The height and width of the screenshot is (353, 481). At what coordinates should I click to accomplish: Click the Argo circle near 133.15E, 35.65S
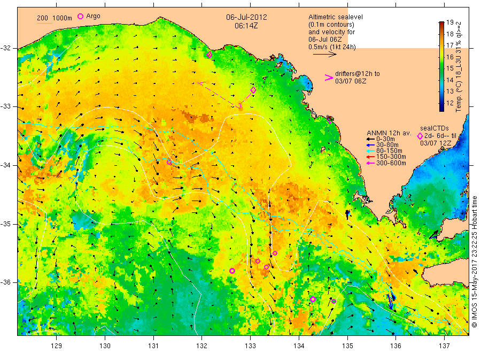[258, 261]
